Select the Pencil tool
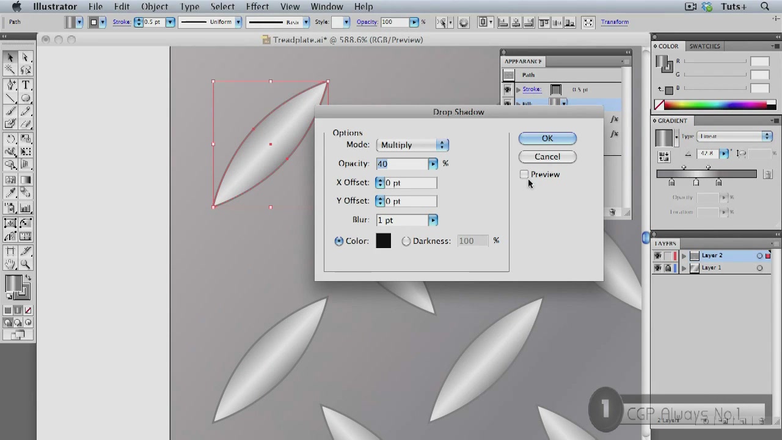 [x=26, y=111]
